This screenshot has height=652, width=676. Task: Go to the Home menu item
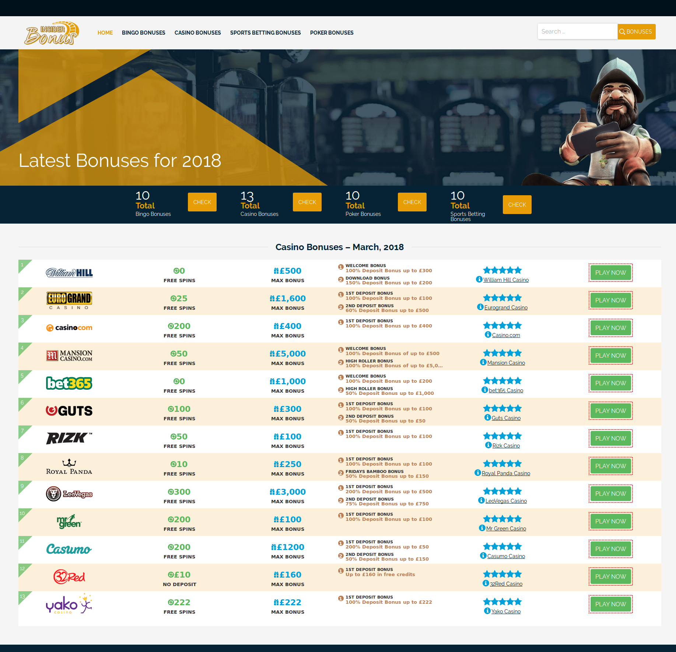click(105, 33)
